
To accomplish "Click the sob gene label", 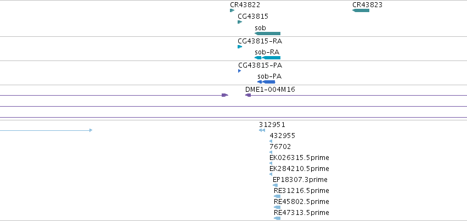I will click(260, 28).
